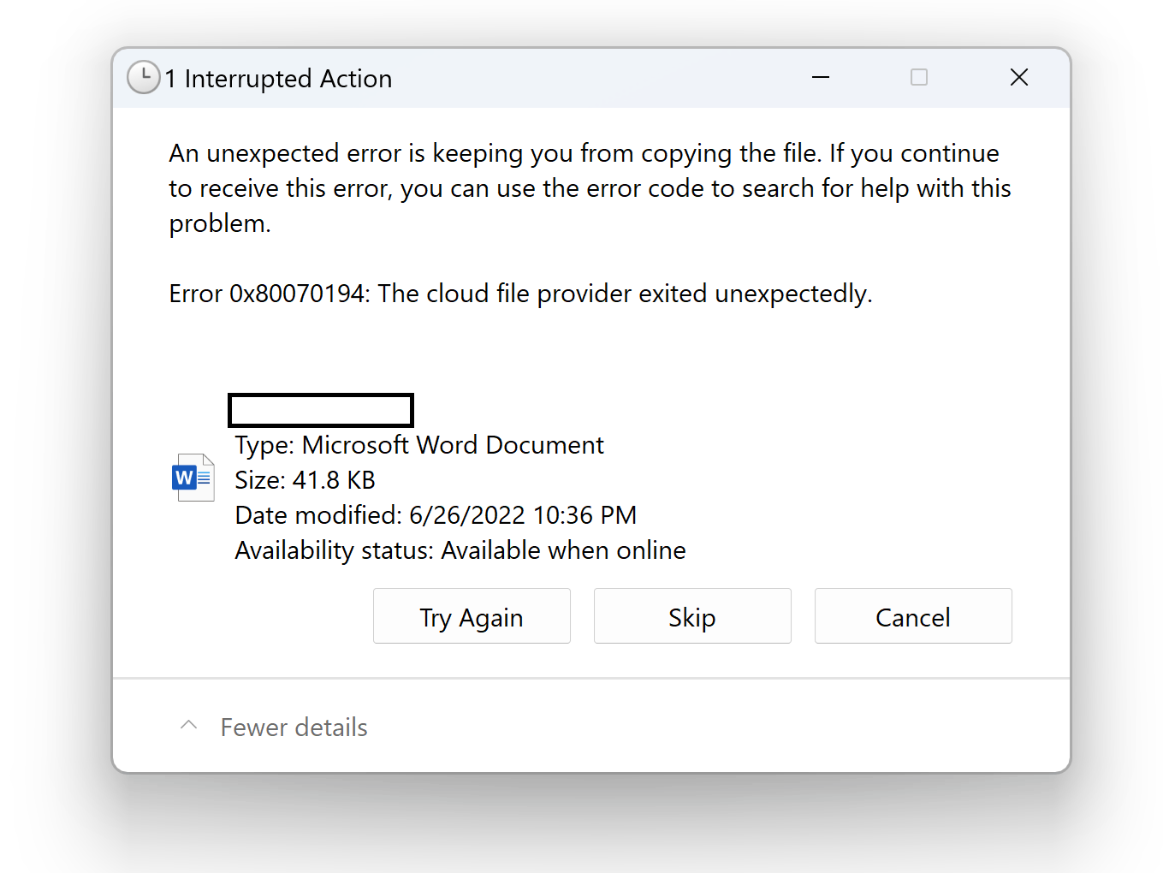Click the empty title bar area beside the title
Screen dimensions: 1163x873
(x=590, y=78)
